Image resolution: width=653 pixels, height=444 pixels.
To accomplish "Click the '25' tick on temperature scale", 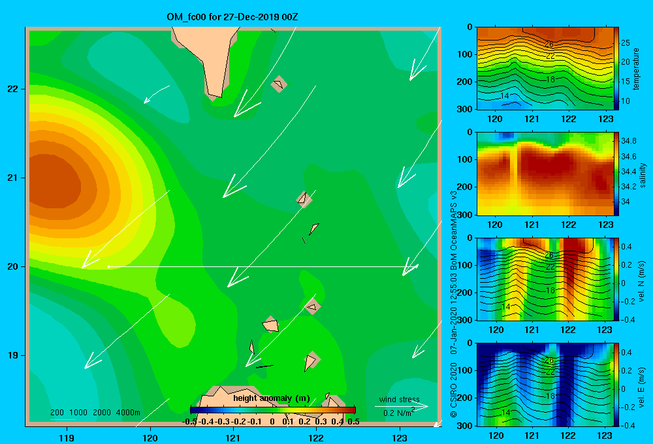I will pyautogui.click(x=626, y=43).
